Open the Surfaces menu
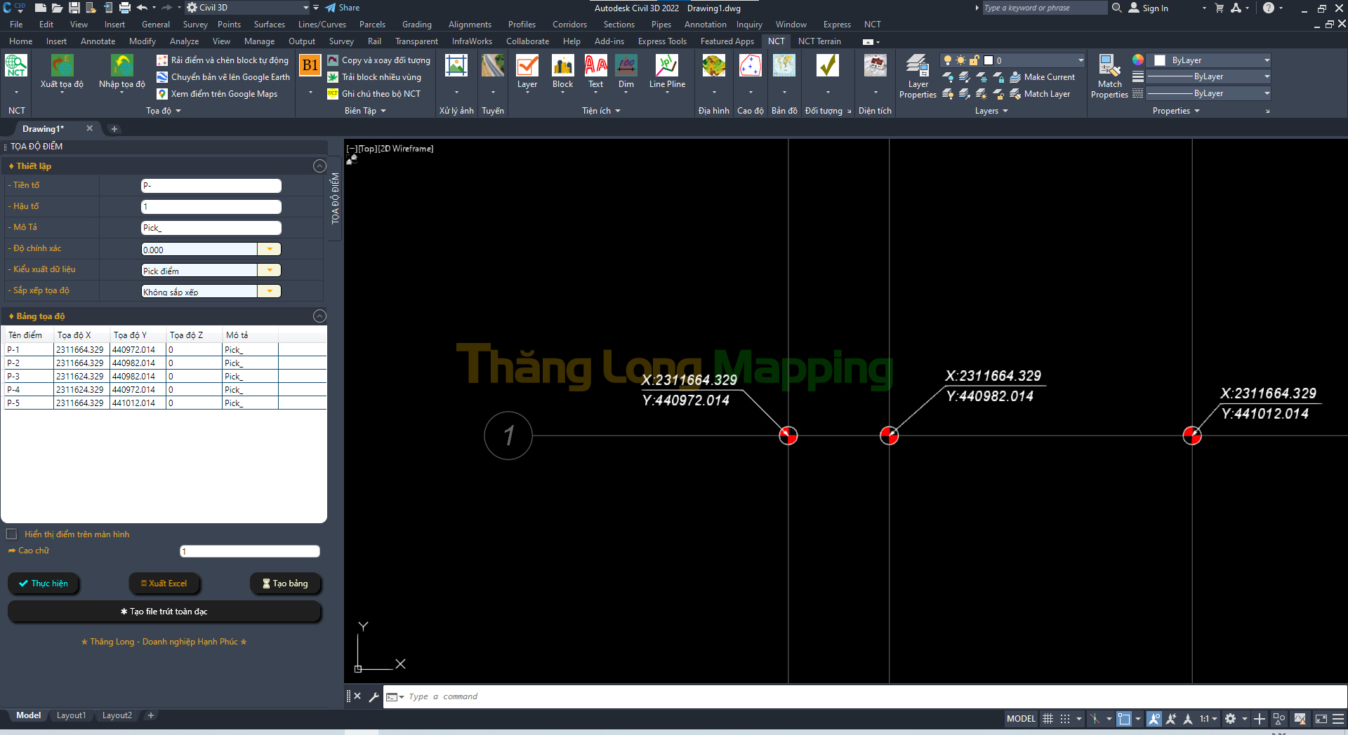Screen dimensions: 1348x735 click(x=269, y=25)
